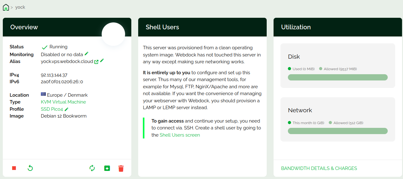Select the yock breadcrumb item
The image size is (403, 179).
(20, 7)
